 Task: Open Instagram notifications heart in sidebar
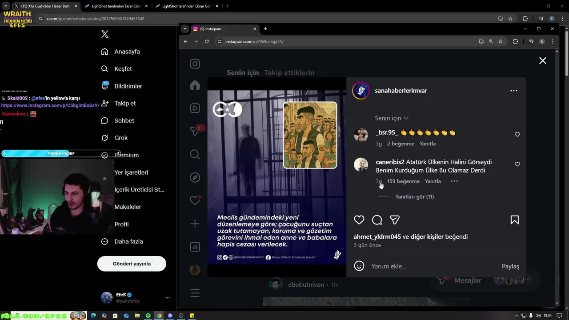pos(195,200)
